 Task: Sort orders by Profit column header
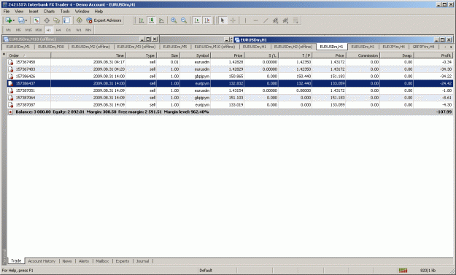coord(433,55)
